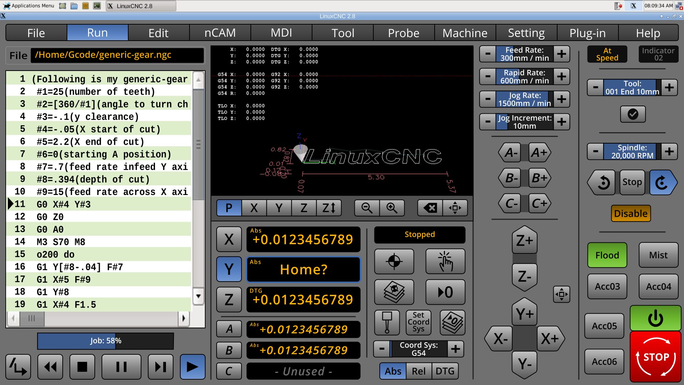Select the P perspective view

point(229,208)
